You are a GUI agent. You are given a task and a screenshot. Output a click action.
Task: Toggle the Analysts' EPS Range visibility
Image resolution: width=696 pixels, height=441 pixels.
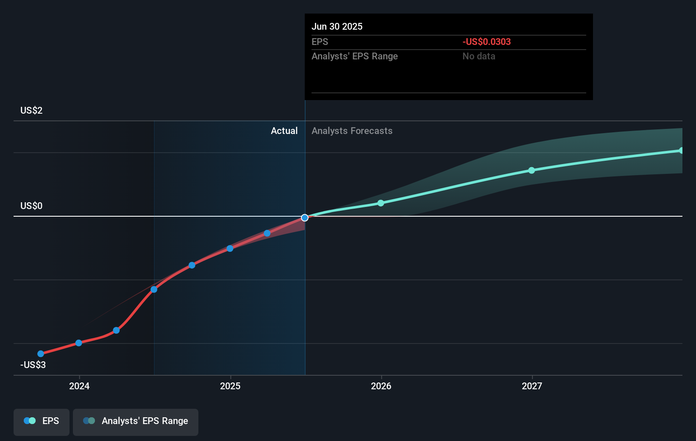135,422
